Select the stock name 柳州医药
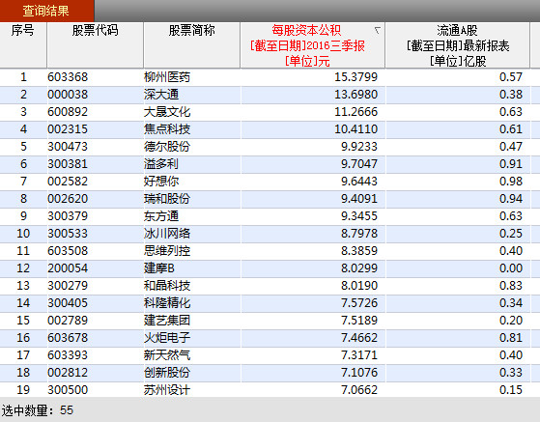Image resolution: width=540 pixels, height=422 pixels. (x=167, y=77)
